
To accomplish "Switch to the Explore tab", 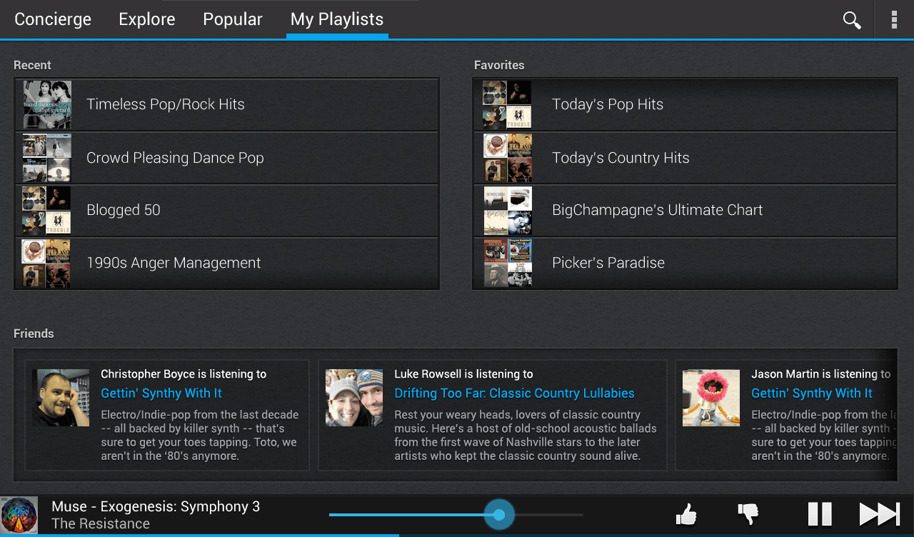I will pos(146,19).
